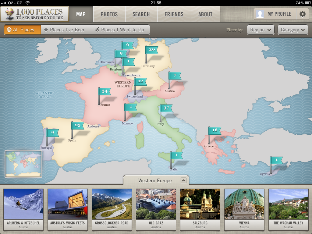The width and height of the screenshot is (312, 234).
Task: Show Places I've Been
Action: click(66, 30)
